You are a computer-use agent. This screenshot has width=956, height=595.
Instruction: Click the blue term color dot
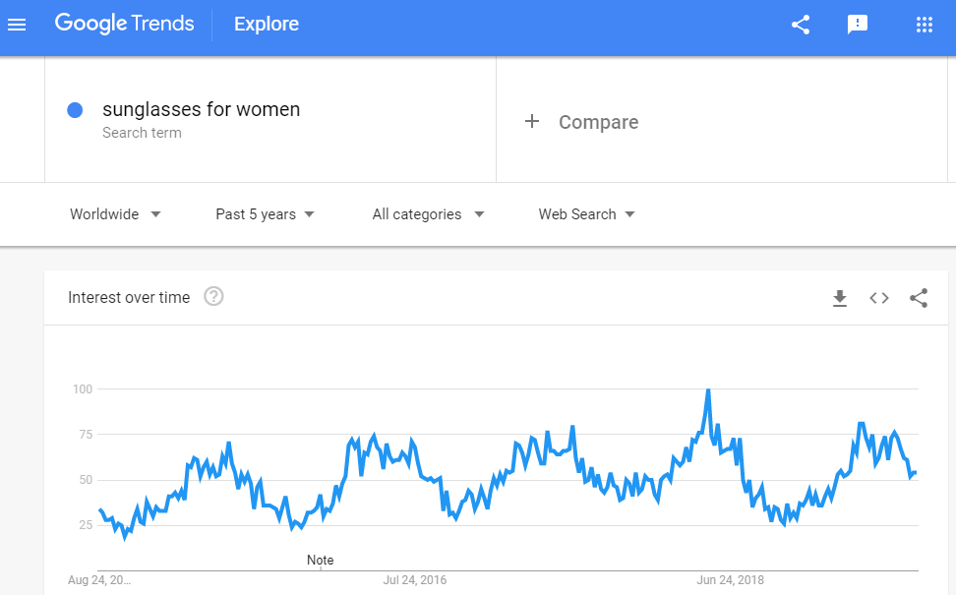pos(75,110)
